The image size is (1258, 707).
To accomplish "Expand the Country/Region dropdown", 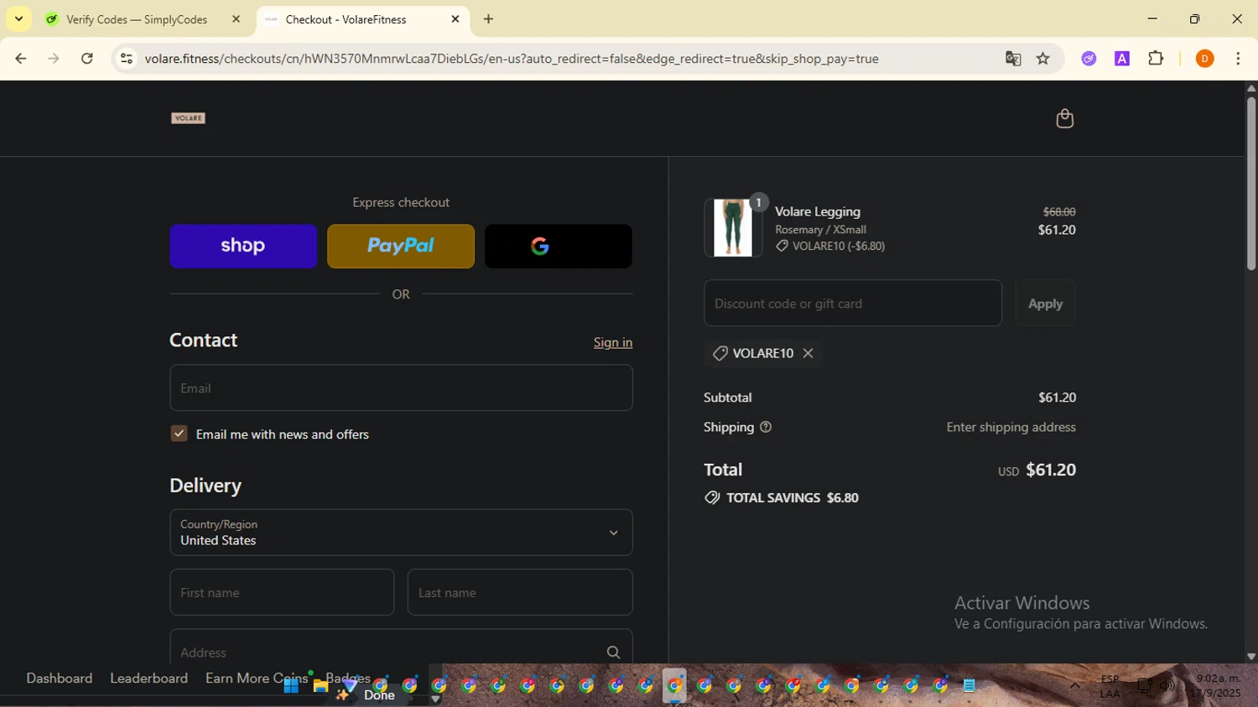I will point(401,533).
